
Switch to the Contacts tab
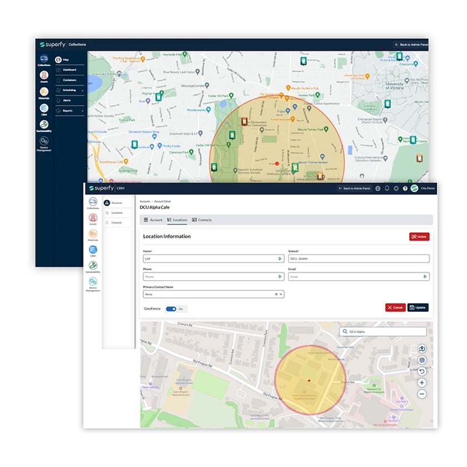point(201,220)
